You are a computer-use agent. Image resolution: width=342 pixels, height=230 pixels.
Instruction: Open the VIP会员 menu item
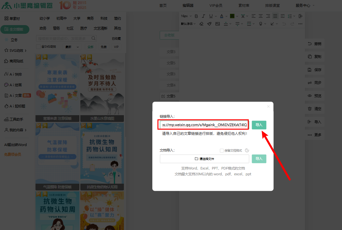pyautogui.click(x=216, y=5)
